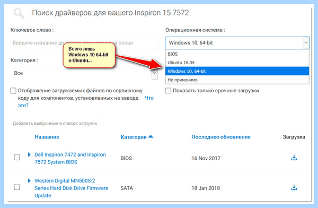
Task: Click the Ключевое слово label
Action: (32, 30)
